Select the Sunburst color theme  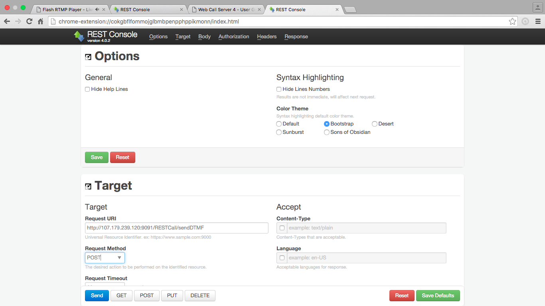click(279, 132)
